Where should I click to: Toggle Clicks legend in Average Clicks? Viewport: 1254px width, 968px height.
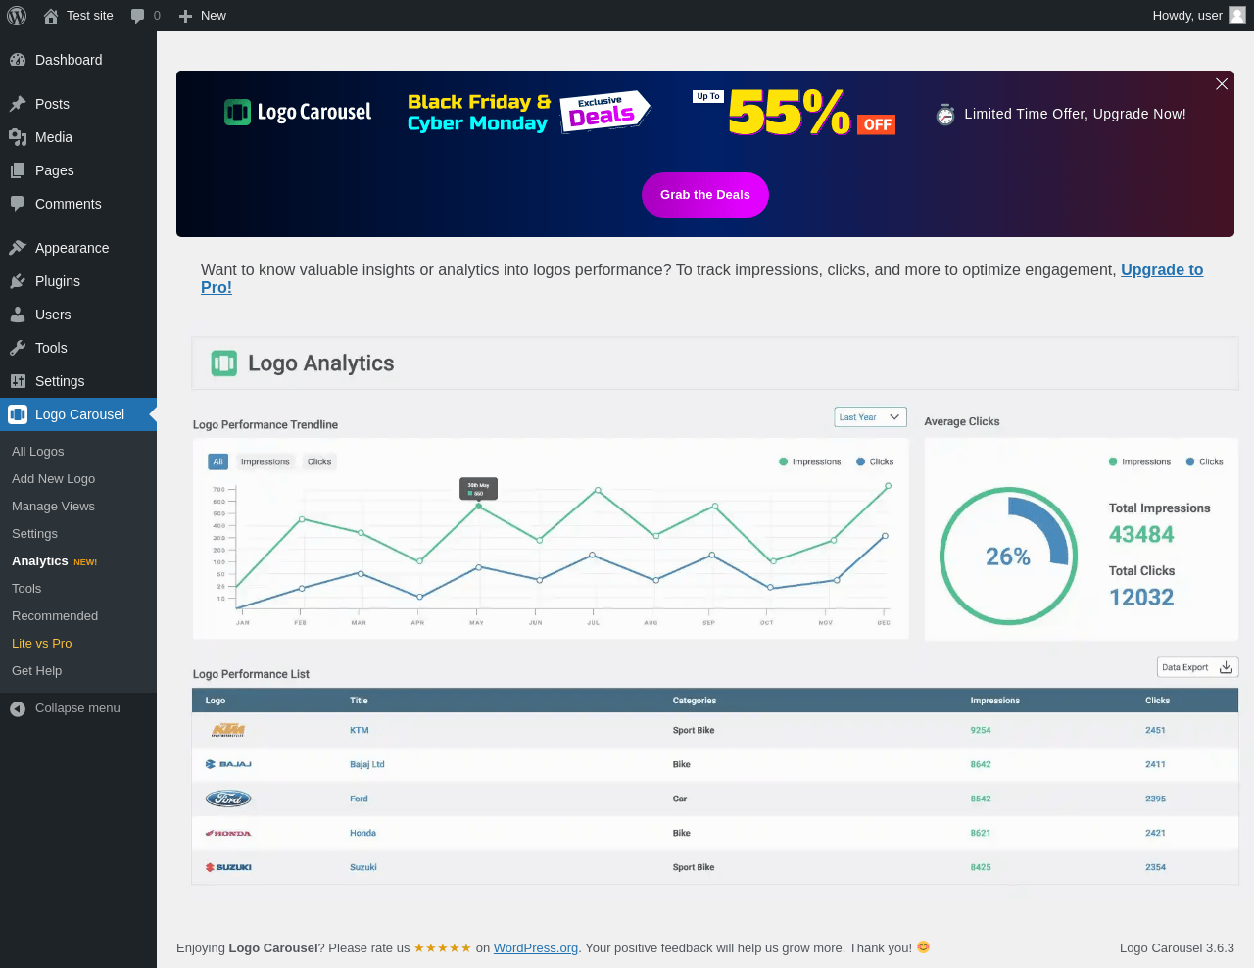(1204, 461)
